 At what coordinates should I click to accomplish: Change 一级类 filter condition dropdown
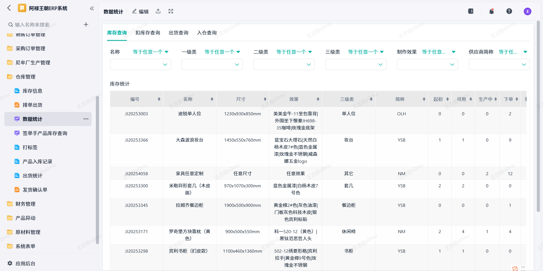coord(222,52)
